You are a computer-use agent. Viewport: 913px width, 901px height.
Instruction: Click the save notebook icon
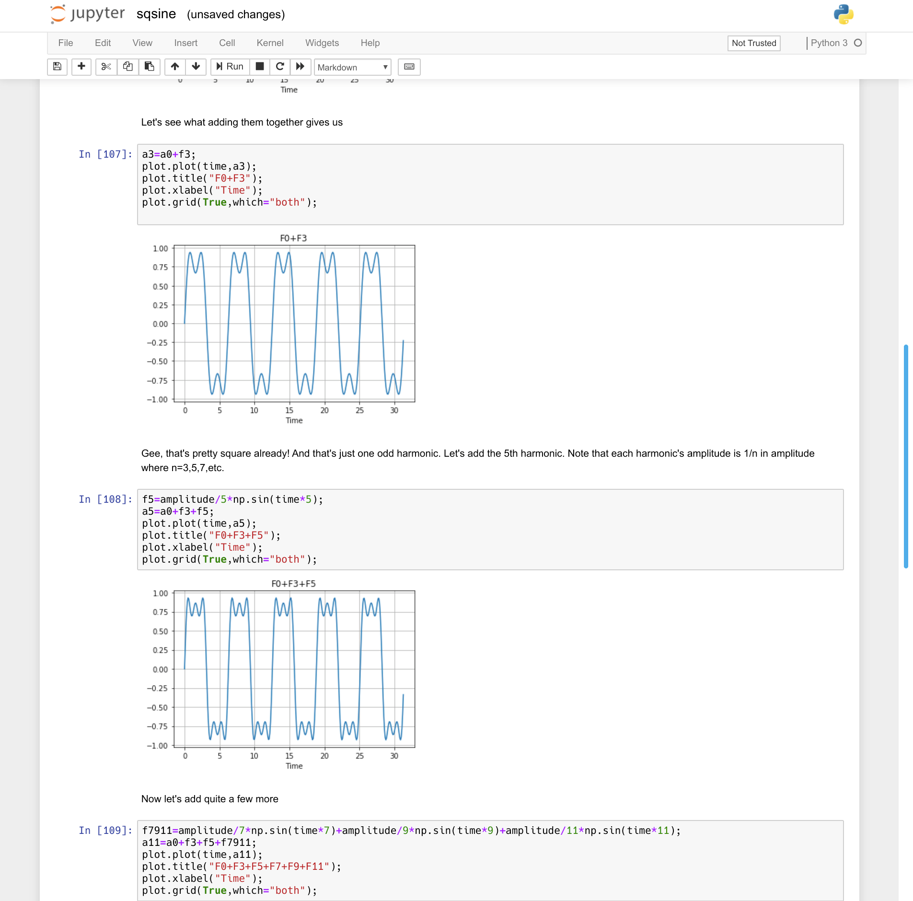[57, 67]
